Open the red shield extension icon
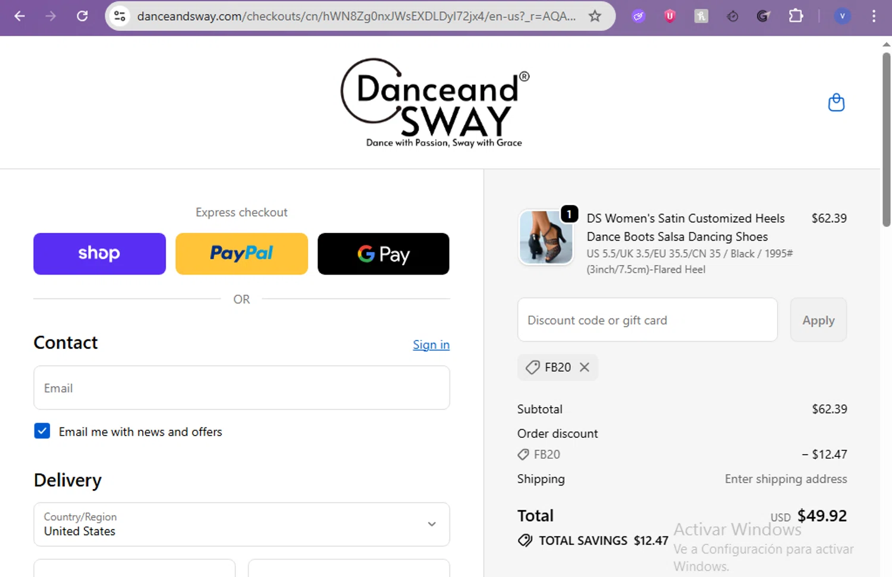This screenshot has width=892, height=577. [670, 17]
